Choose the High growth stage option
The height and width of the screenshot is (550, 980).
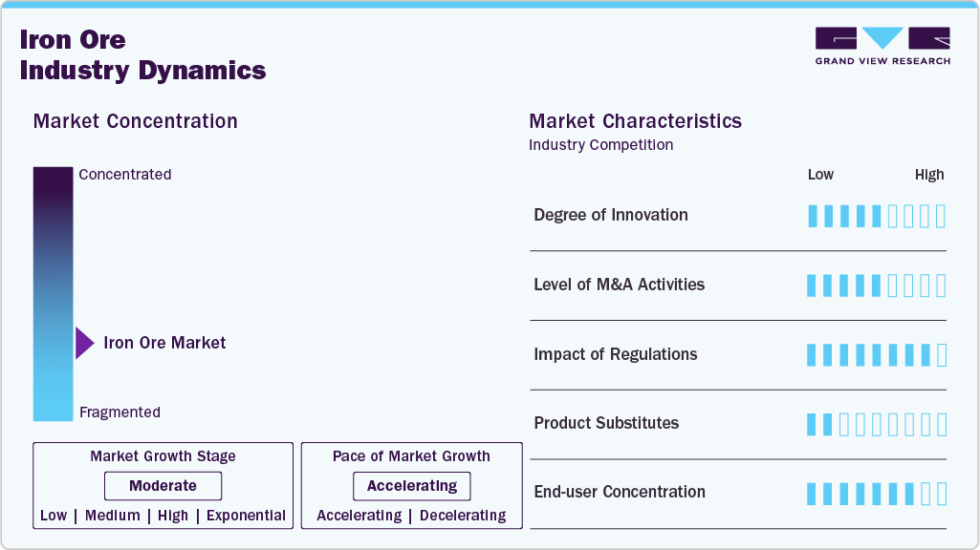[173, 516]
